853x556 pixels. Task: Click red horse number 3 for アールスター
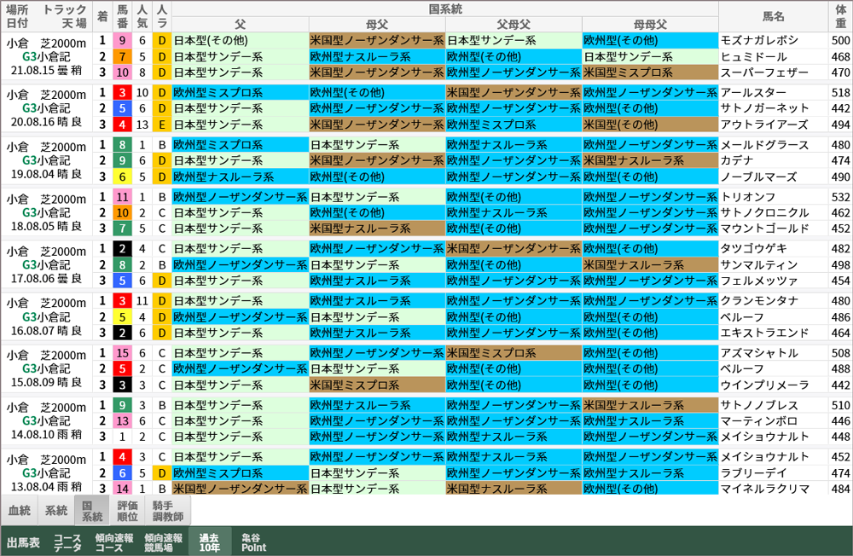click(x=122, y=92)
